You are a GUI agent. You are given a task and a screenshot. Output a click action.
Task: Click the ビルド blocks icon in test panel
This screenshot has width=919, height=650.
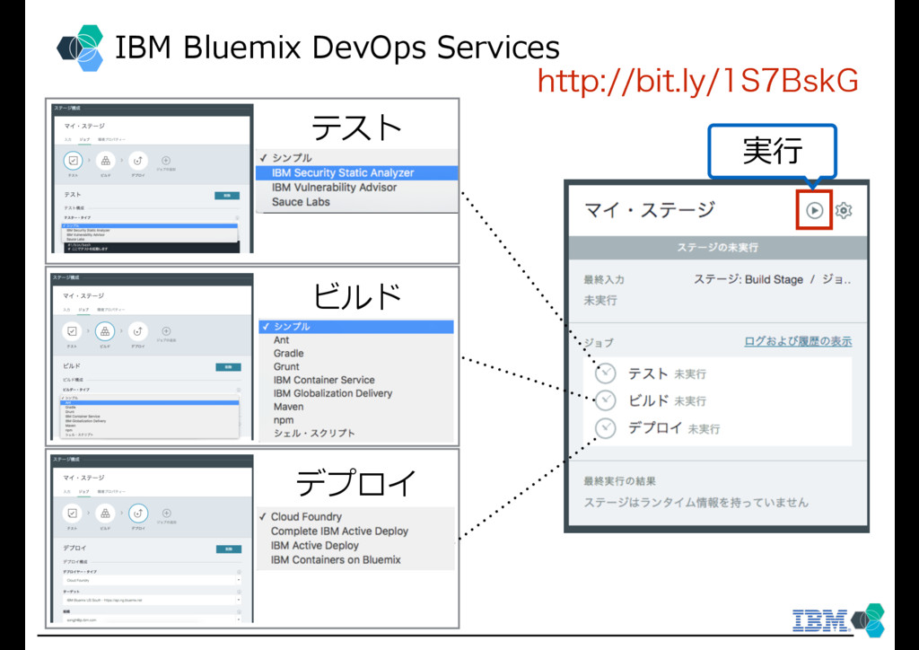(x=106, y=161)
